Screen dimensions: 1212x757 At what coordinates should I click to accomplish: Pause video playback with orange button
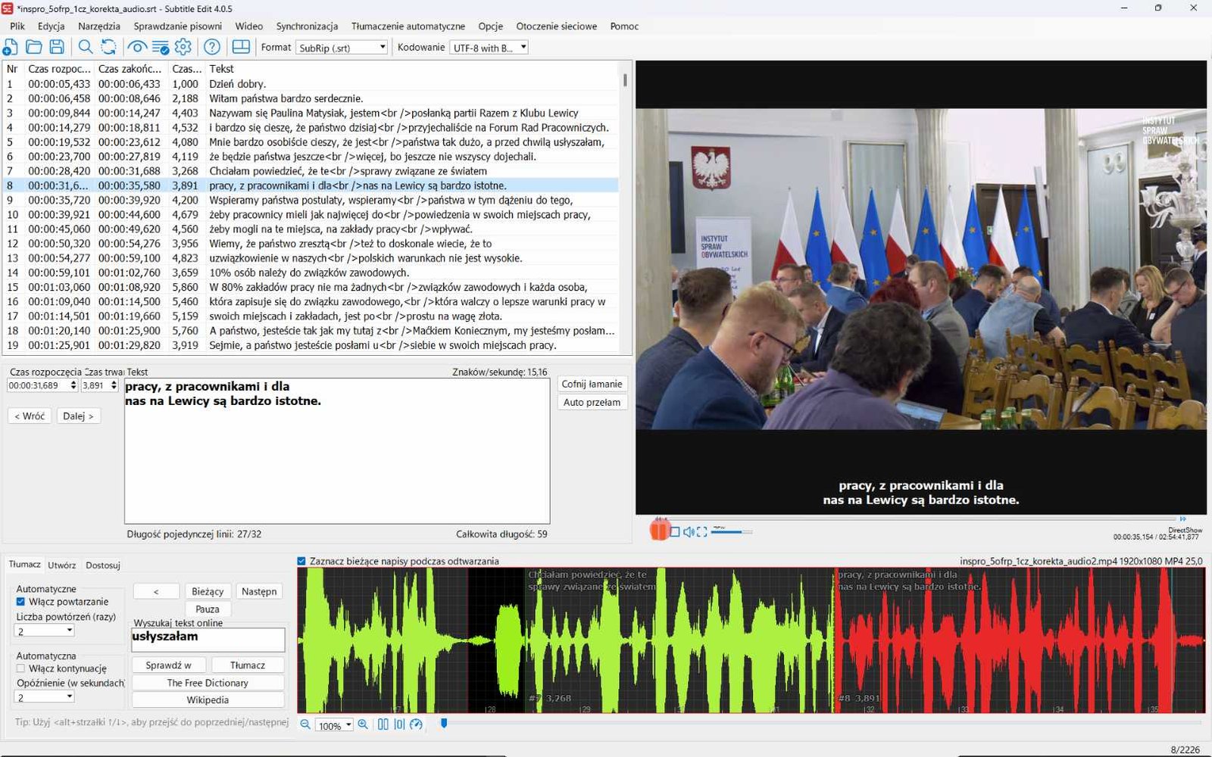tap(659, 531)
